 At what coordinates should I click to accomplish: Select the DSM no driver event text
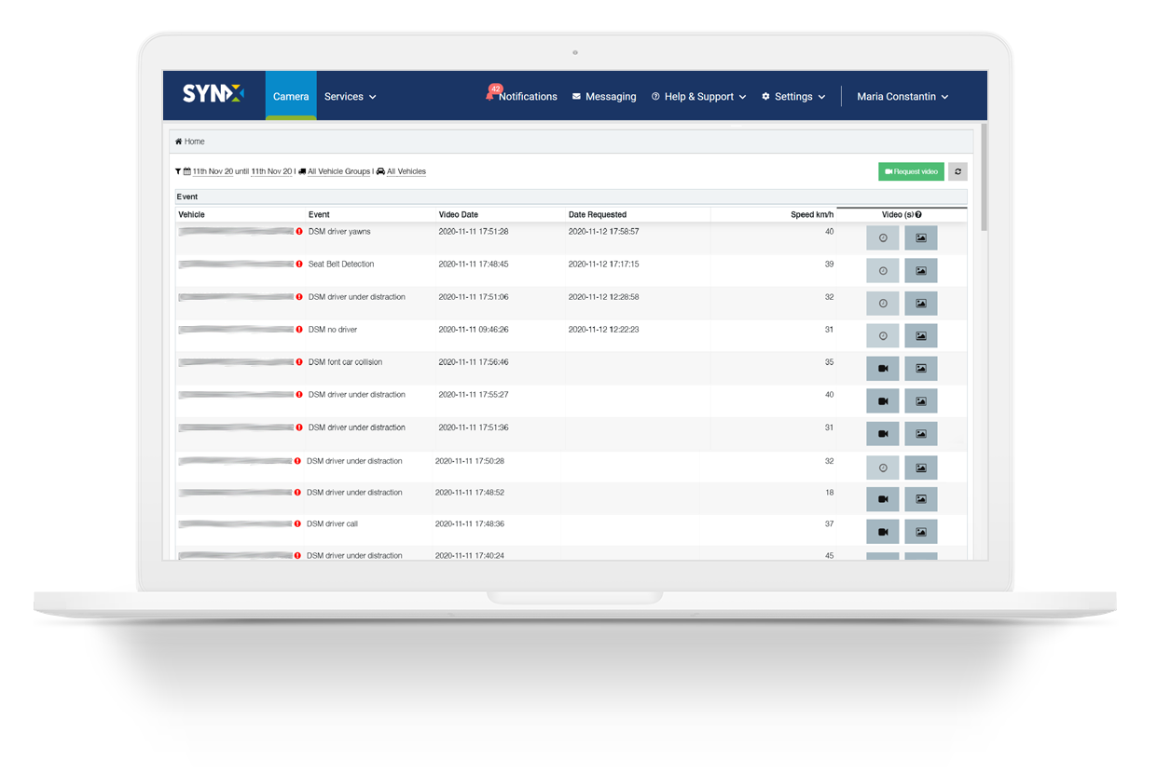[x=333, y=330]
